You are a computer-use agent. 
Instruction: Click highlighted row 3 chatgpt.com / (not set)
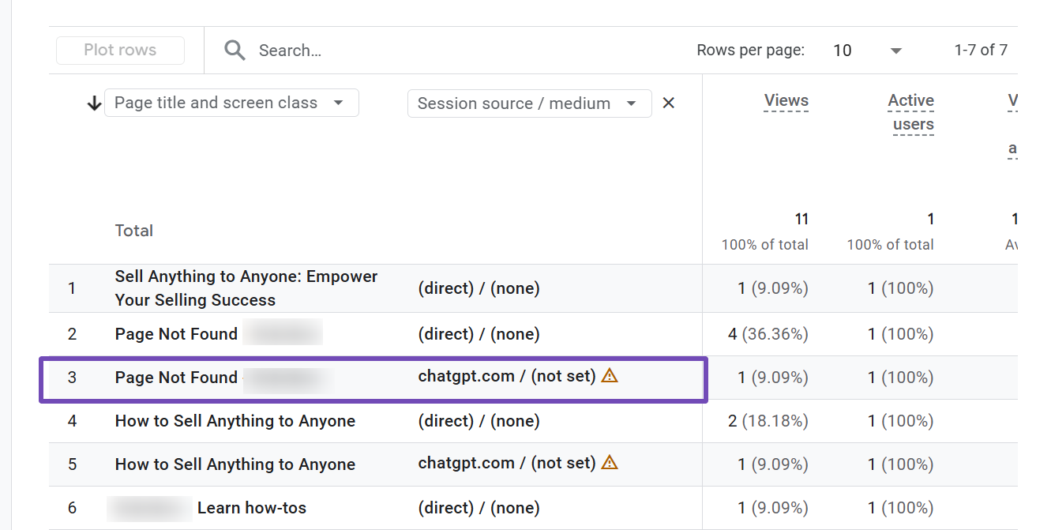tap(506, 377)
